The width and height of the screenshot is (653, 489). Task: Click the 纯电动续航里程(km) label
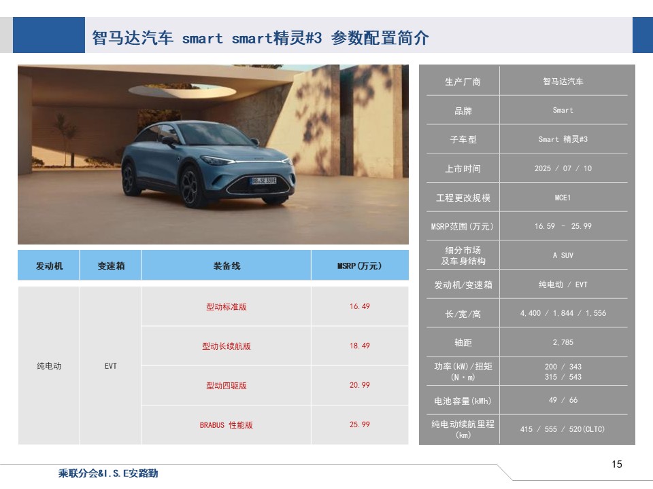(463, 429)
